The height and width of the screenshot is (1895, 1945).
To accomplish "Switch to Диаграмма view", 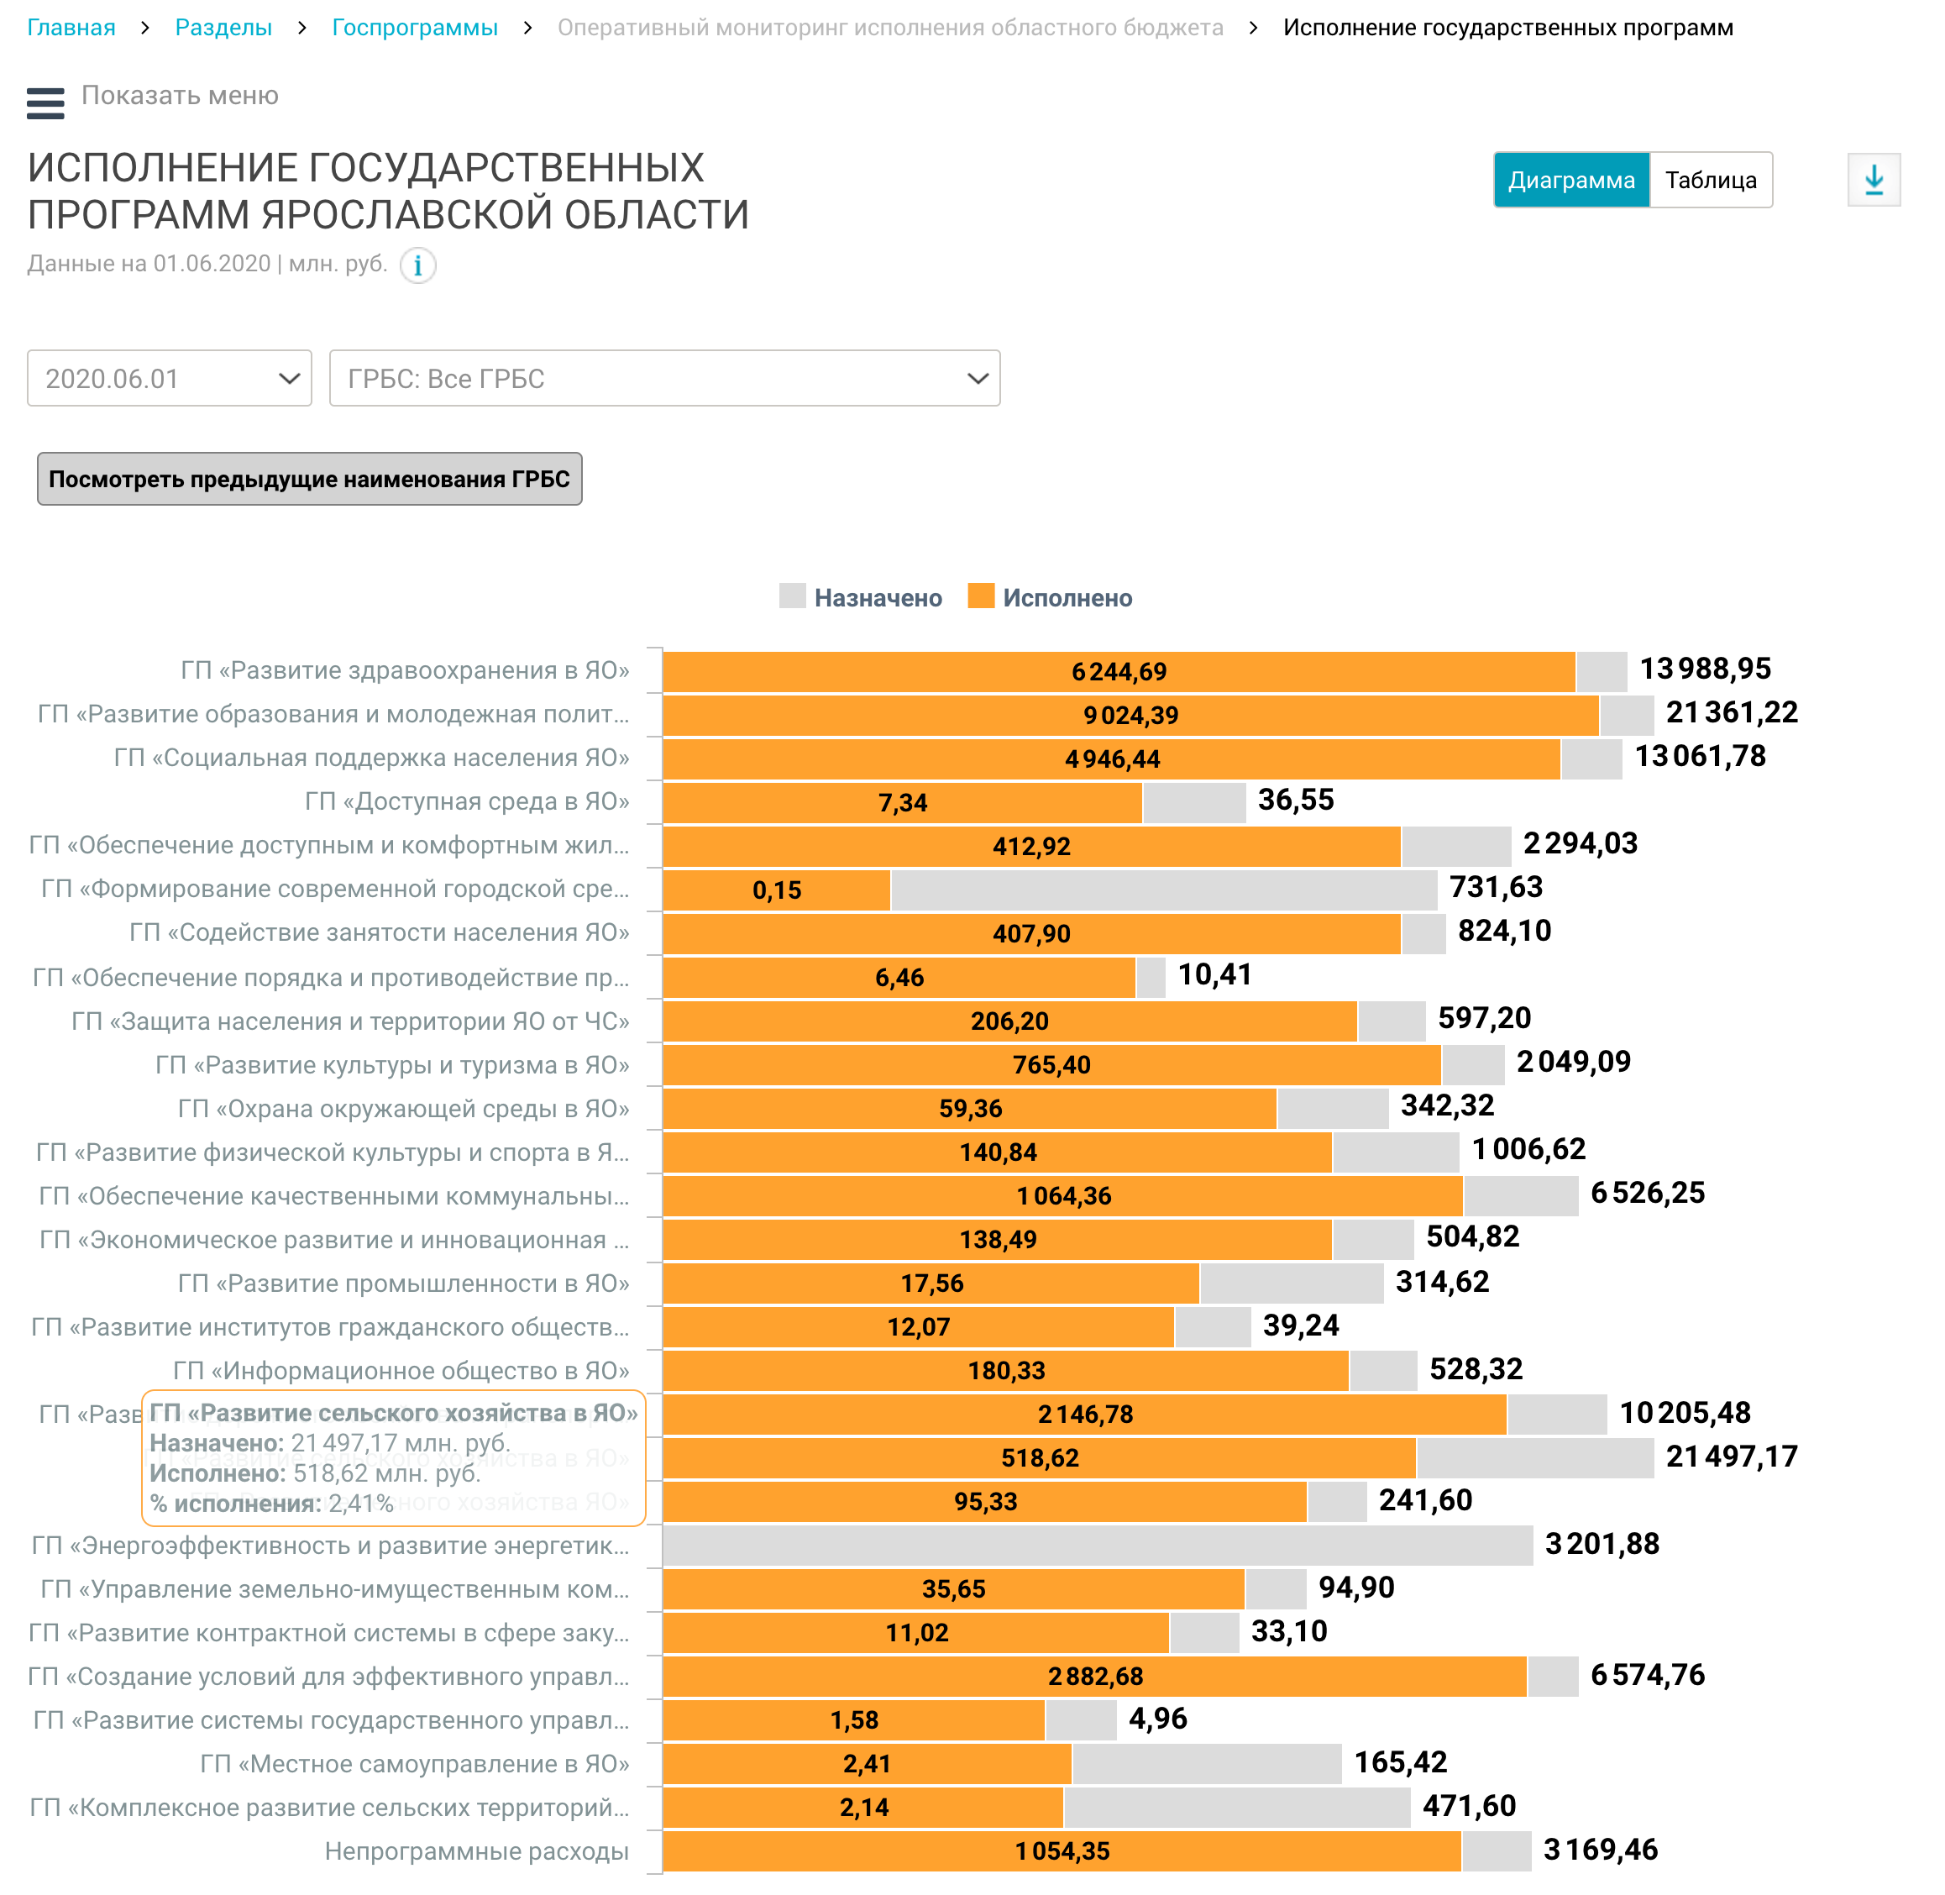I will click(x=1571, y=180).
